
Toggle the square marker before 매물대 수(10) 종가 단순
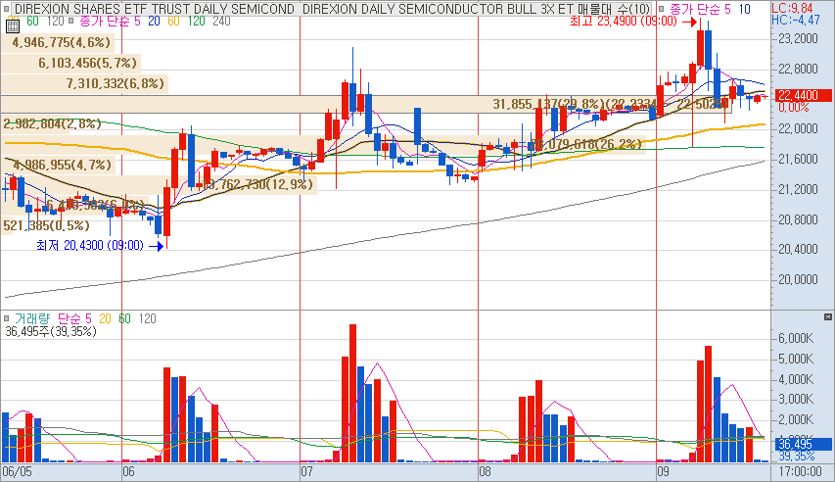point(661,9)
